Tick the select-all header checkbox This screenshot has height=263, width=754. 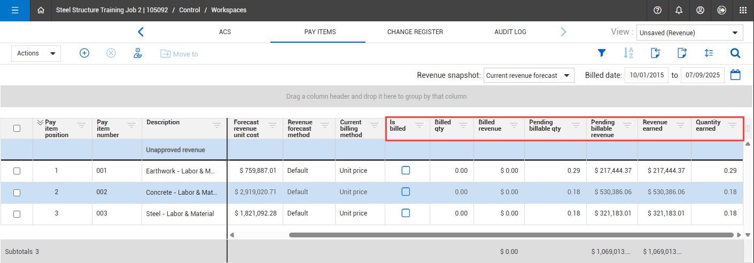pyautogui.click(x=17, y=129)
